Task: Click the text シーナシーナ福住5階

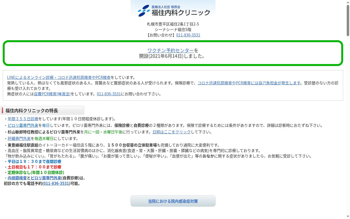Action: [173, 30]
